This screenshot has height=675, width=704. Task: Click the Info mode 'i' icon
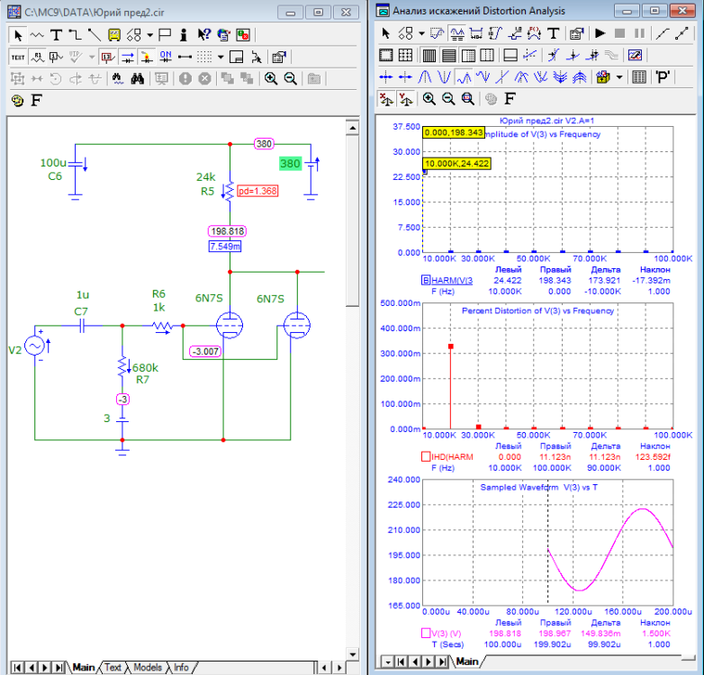pyautogui.click(x=184, y=35)
